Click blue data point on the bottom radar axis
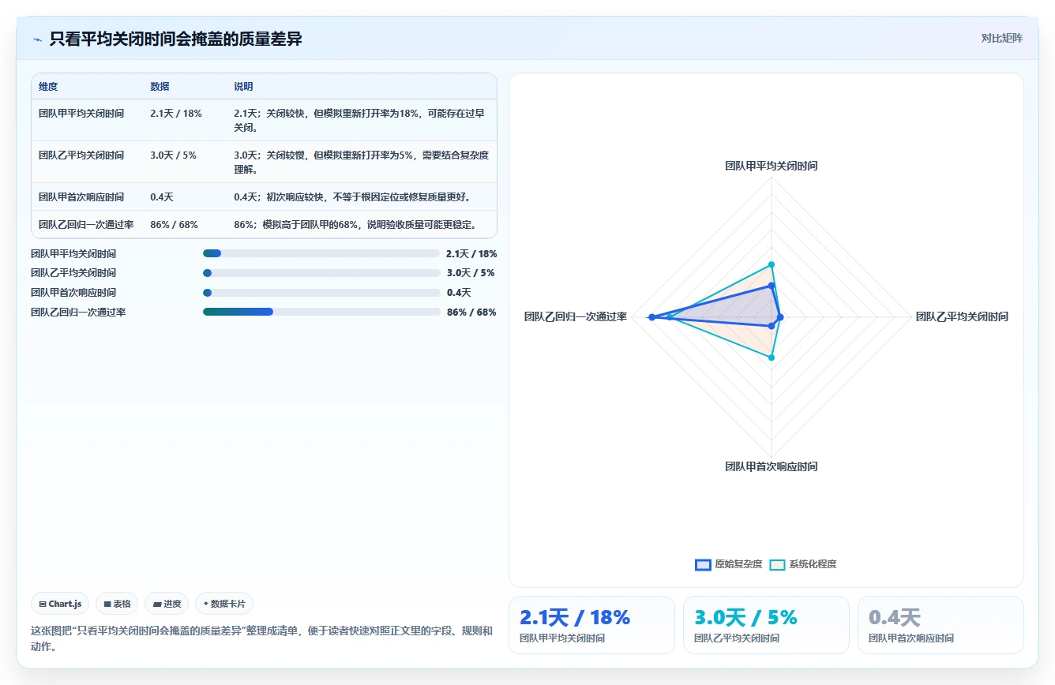The height and width of the screenshot is (685, 1055). [x=772, y=325]
